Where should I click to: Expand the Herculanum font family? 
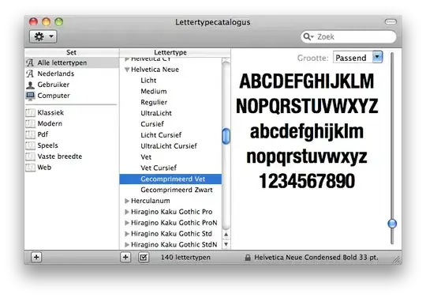pyautogui.click(x=126, y=201)
